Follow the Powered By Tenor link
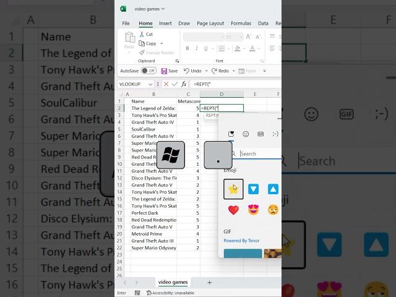Screen dimensions: 396x297 point(241,241)
